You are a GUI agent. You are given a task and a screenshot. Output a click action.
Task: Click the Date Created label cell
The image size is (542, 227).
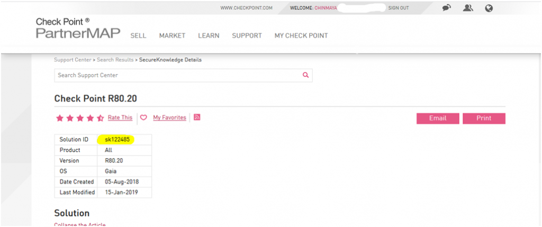tap(76, 181)
